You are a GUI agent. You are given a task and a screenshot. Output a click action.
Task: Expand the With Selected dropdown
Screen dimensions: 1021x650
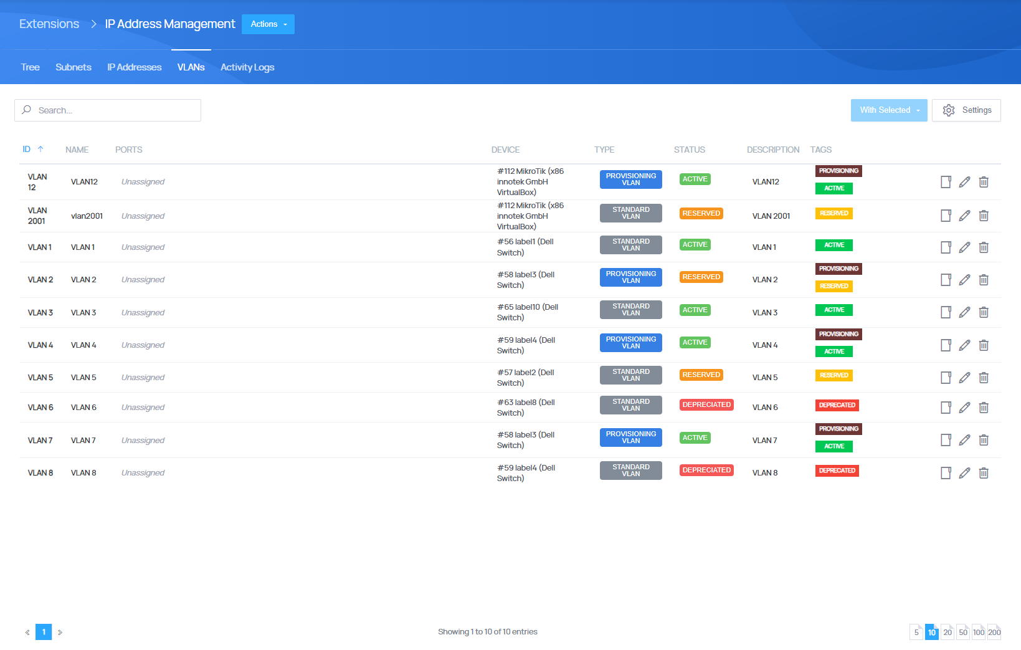tap(889, 110)
